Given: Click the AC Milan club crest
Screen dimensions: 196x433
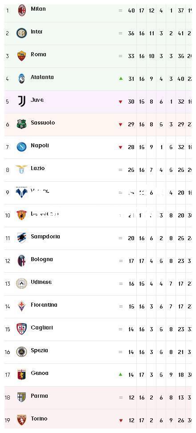Looking at the screenshot, I should (x=21, y=11).
